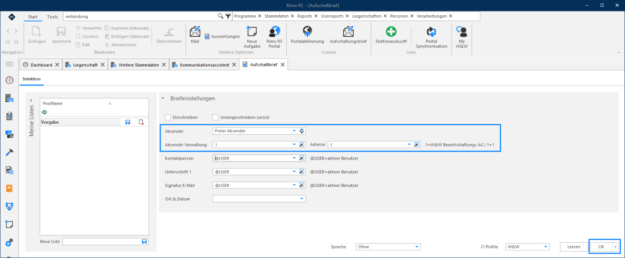This screenshot has height=258, width=625.
Task: Open the Absender dropdown
Action: click(294, 131)
